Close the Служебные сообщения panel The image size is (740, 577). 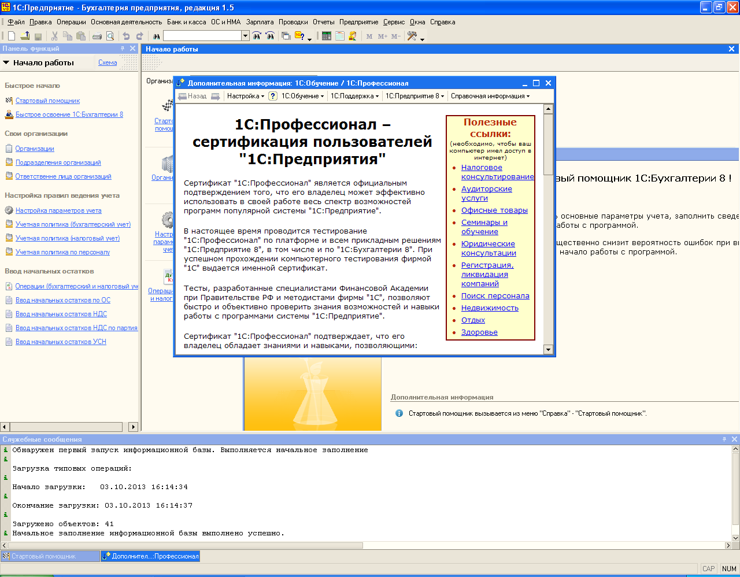[734, 439]
